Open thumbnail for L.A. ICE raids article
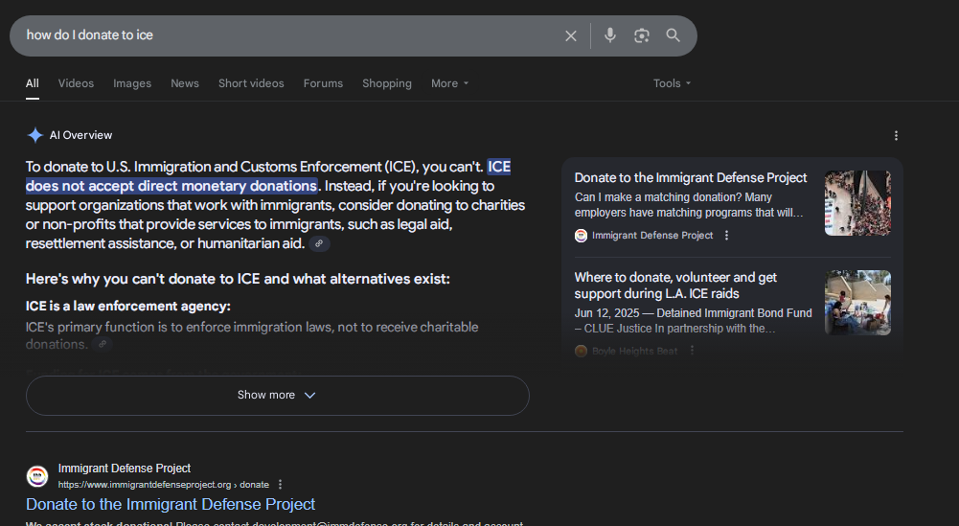Screen dimensions: 959x526 pos(857,303)
